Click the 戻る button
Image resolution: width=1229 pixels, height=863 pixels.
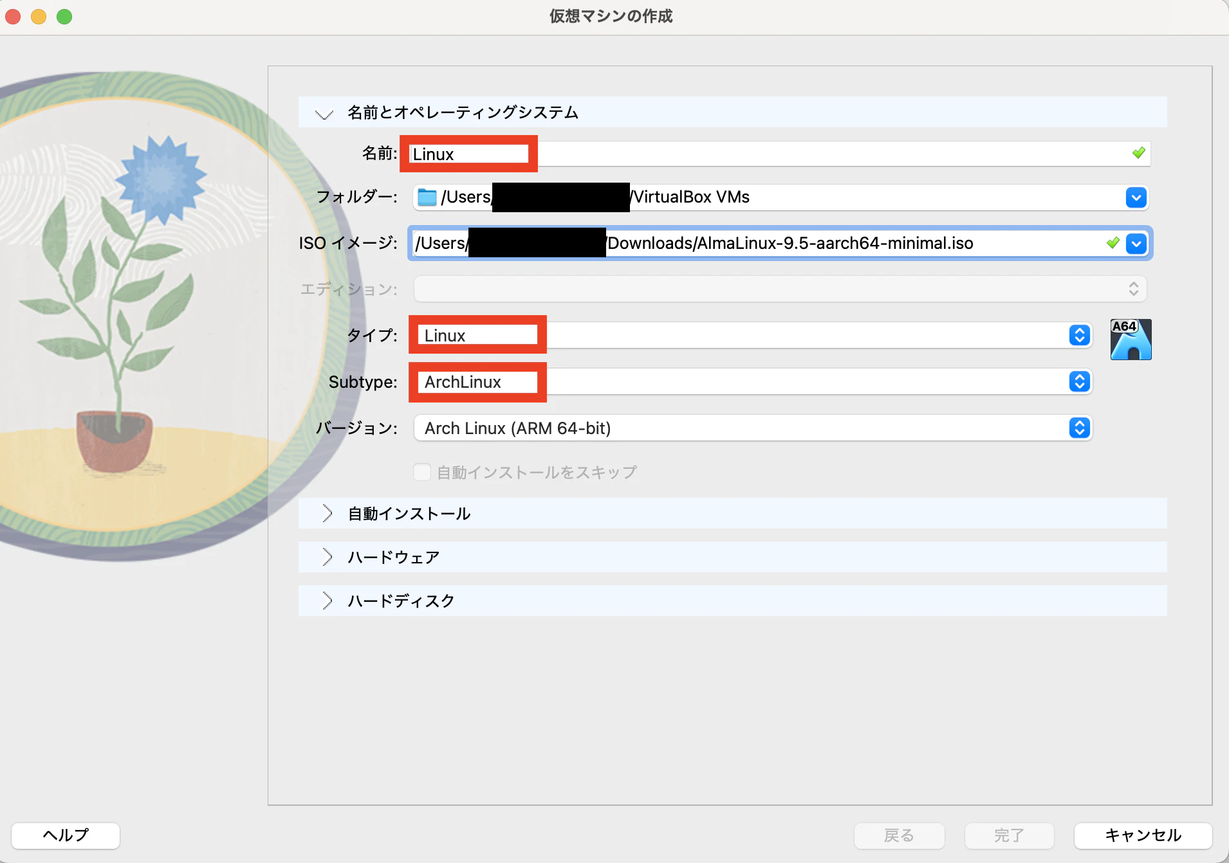(x=899, y=835)
